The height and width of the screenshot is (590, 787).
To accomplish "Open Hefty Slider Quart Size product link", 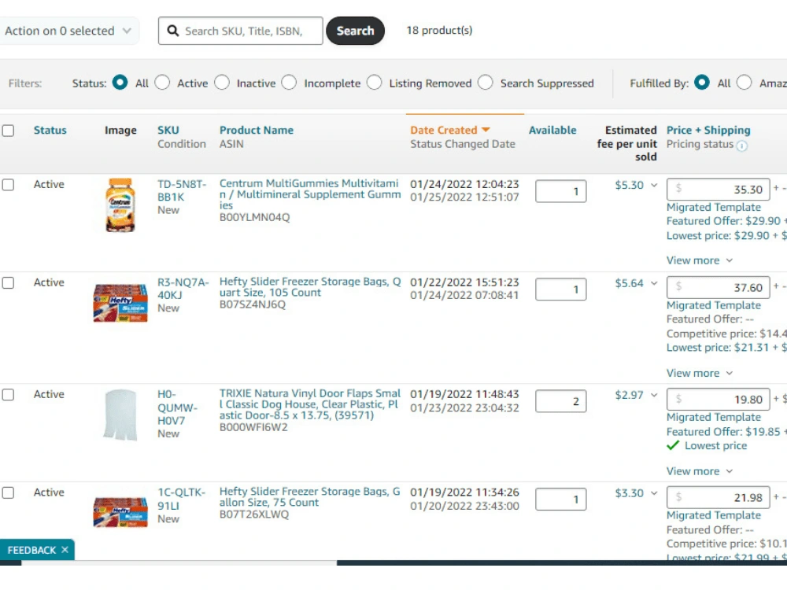I will (309, 287).
